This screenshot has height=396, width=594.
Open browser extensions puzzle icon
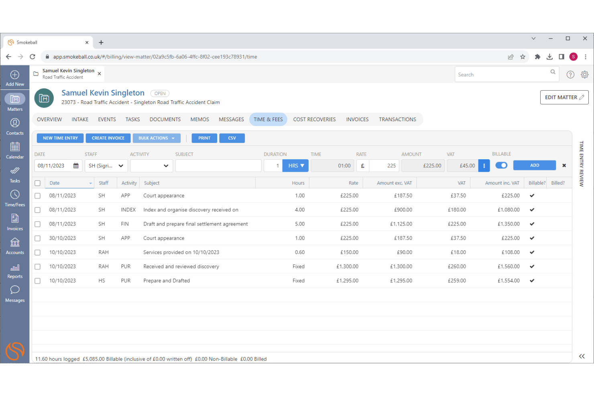[x=537, y=57]
